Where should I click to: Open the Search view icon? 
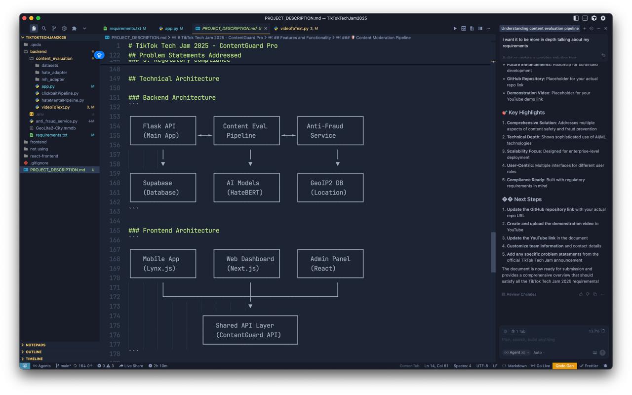44,29
